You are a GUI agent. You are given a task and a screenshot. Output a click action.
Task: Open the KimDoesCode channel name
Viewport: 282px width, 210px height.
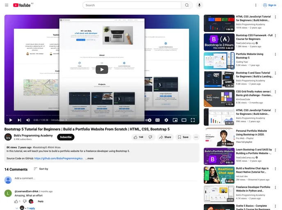[x=243, y=99]
